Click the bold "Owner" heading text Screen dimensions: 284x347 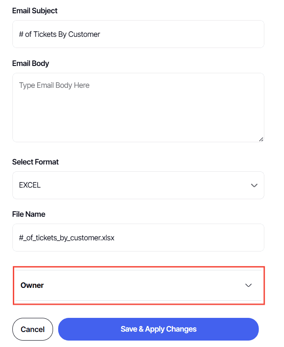(x=32, y=285)
